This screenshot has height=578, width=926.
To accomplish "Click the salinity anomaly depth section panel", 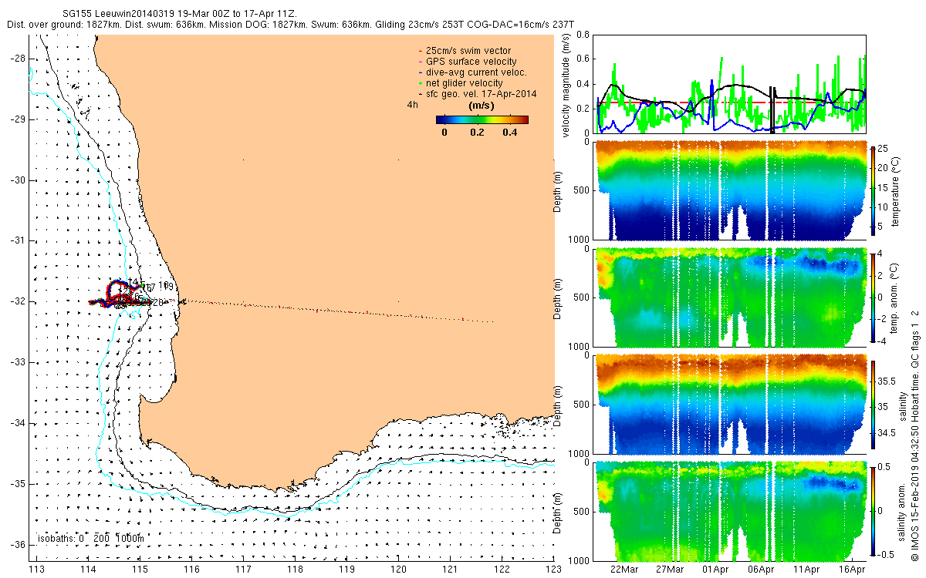I will coord(731,511).
